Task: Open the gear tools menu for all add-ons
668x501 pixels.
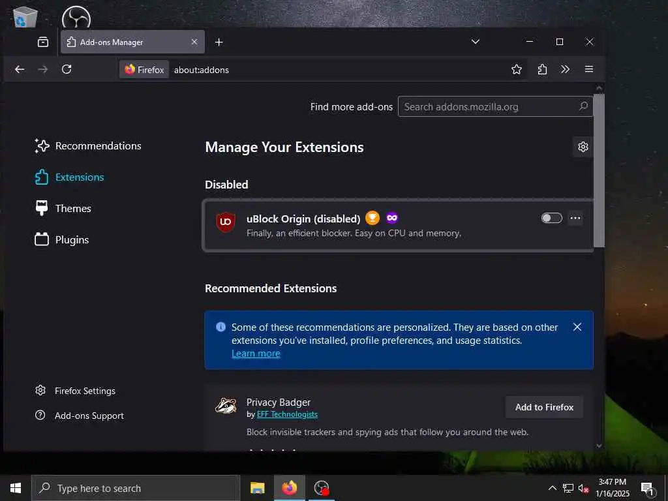Action: (583, 147)
